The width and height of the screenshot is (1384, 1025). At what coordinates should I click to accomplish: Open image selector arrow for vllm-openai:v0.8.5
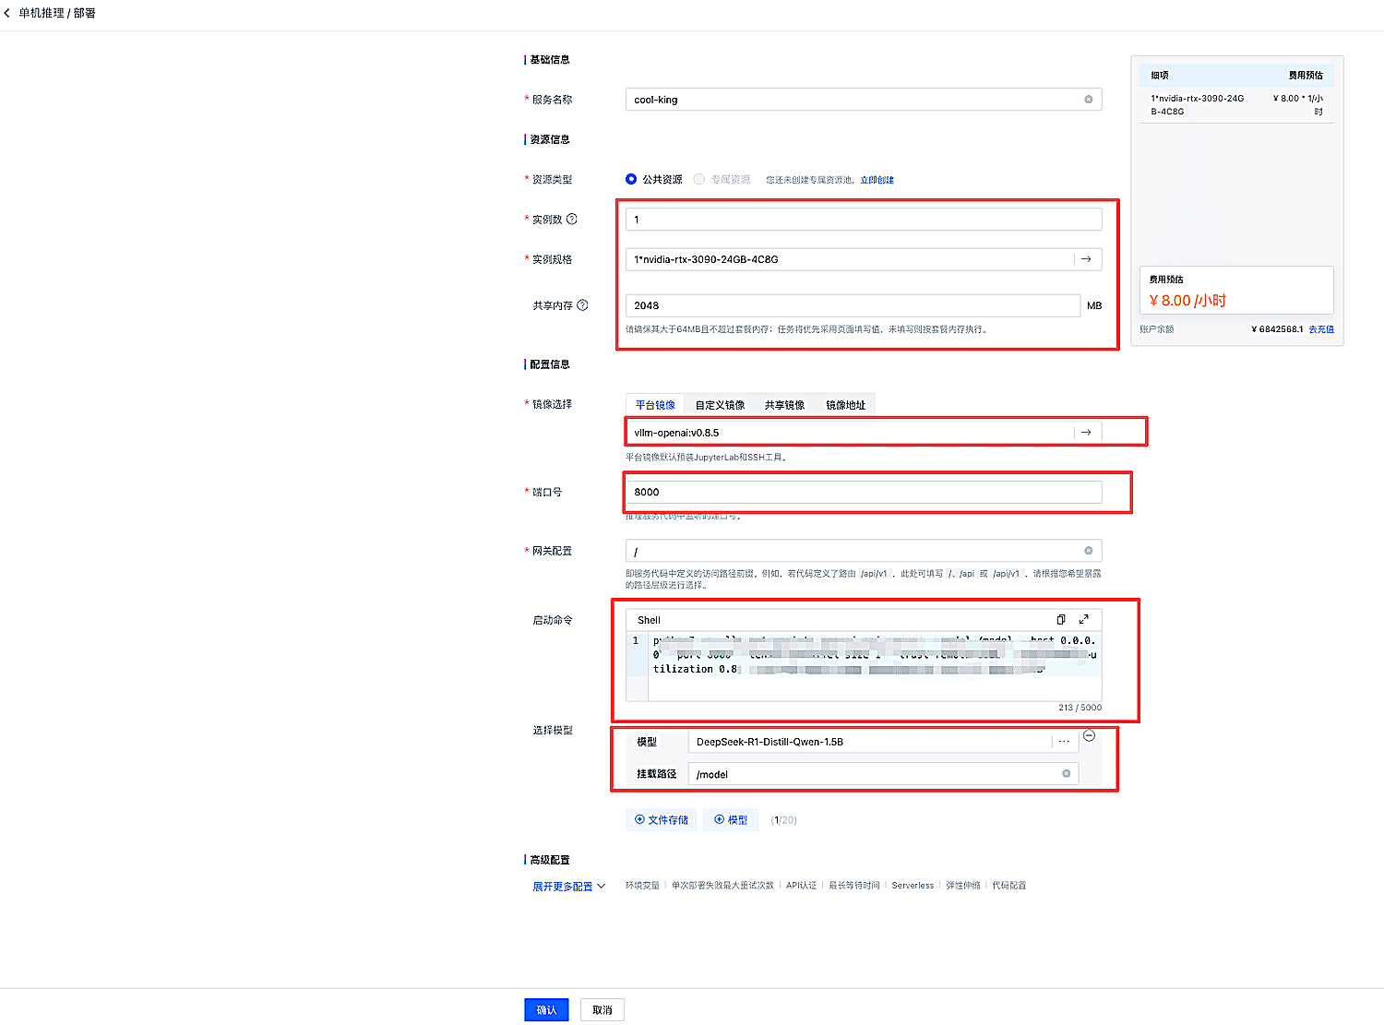point(1087,432)
